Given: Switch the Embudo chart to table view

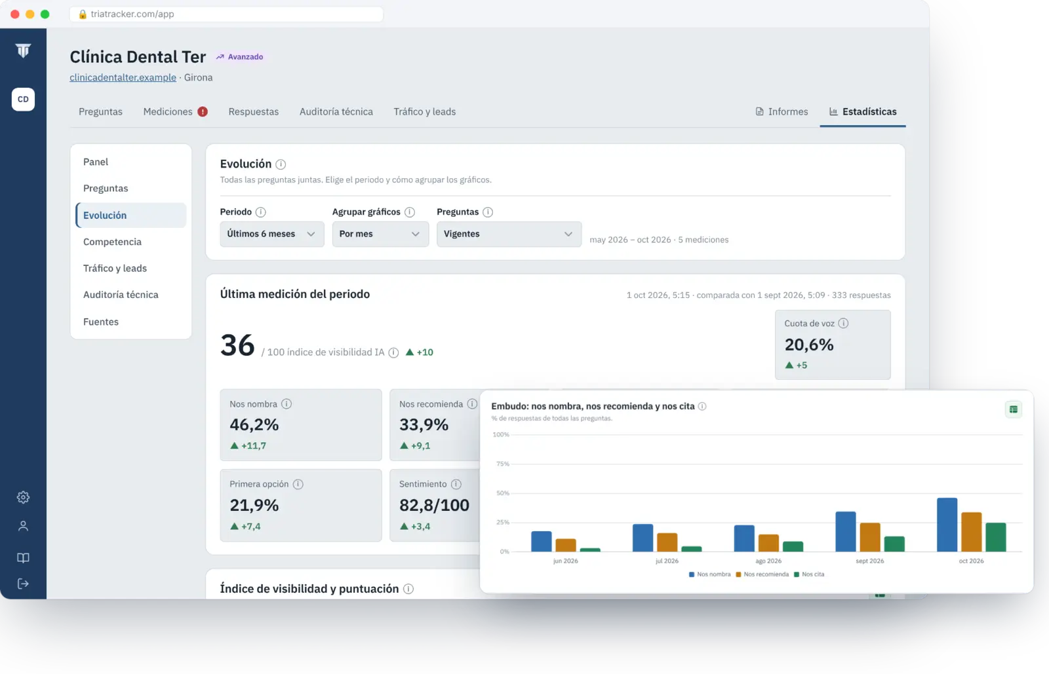Looking at the screenshot, I should [x=1014, y=409].
